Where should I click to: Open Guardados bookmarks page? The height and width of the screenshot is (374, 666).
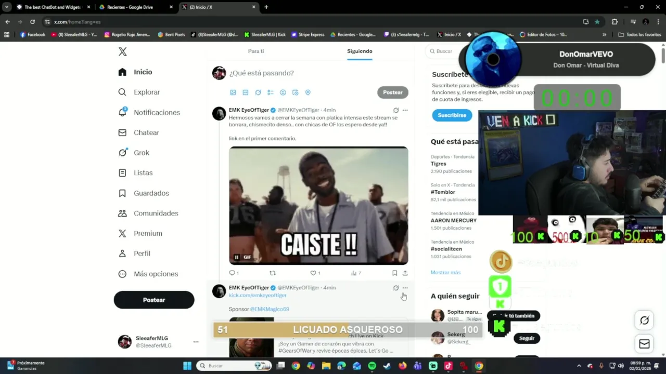pos(144,193)
